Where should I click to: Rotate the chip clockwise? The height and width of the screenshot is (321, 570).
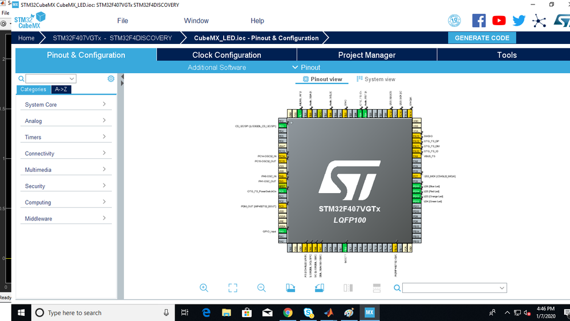[290, 288]
